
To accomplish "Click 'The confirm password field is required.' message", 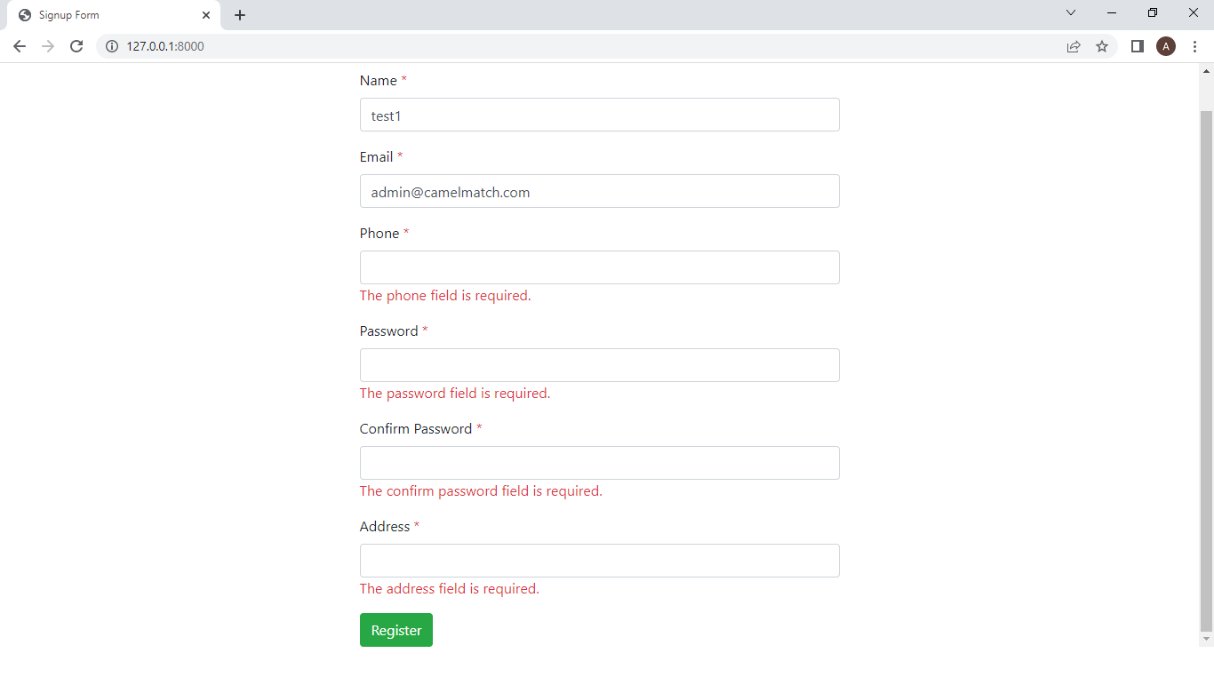I will [x=481, y=491].
